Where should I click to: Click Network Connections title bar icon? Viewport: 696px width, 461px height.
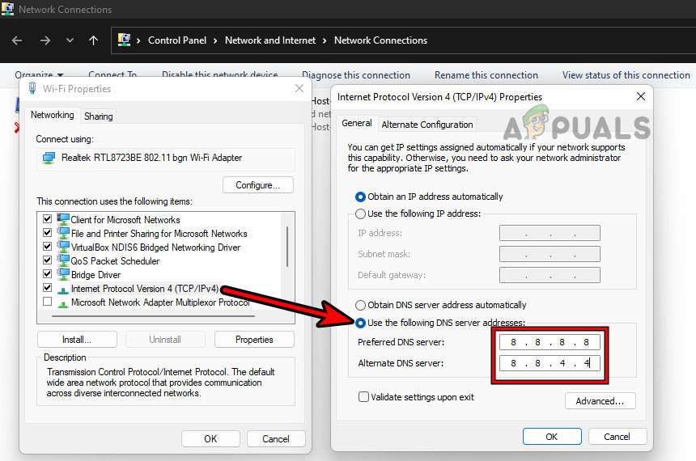click(x=7, y=8)
